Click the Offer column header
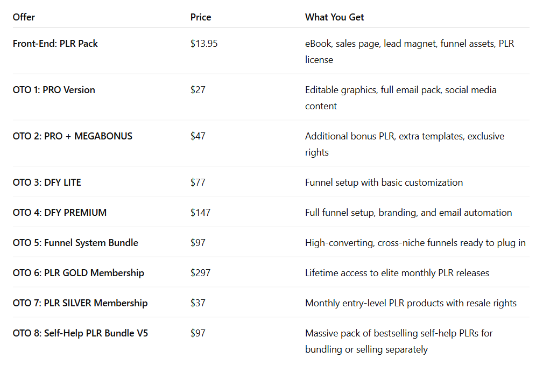The height and width of the screenshot is (365, 543). (x=24, y=17)
